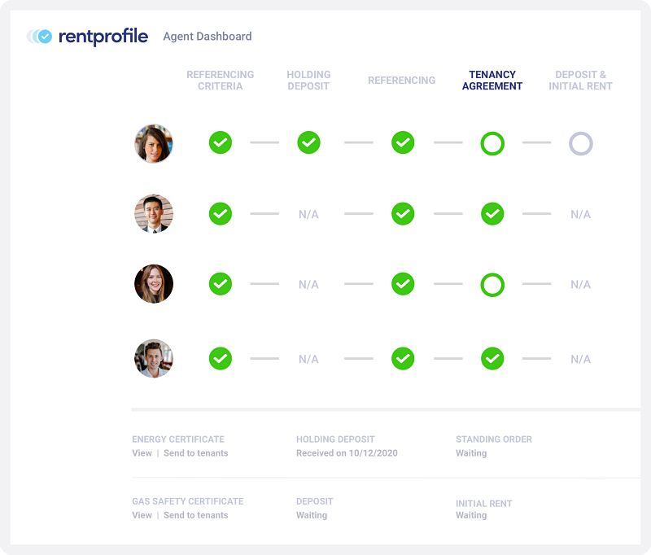This screenshot has height=555, width=651.
Task: Open the Agent Dashboard menu item
Action: (207, 37)
